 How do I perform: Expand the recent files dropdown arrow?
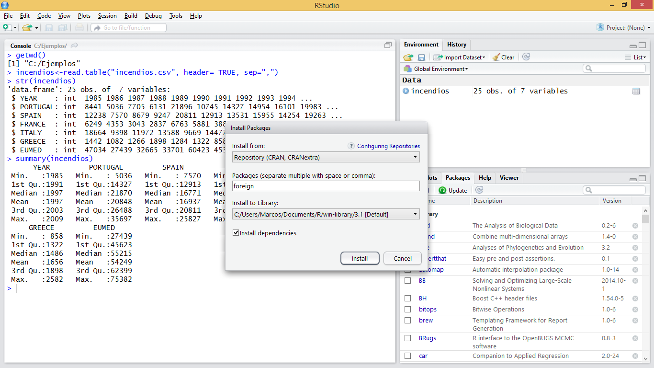point(36,28)
